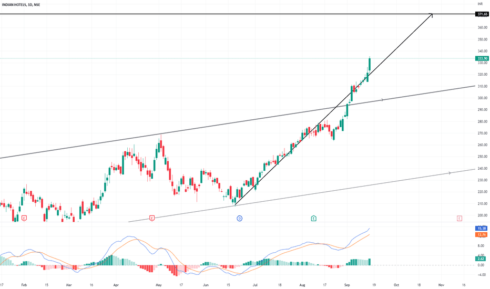The width and height of the screenshot is (490, 289).
Task: Click the 340.00 price axis label
Action: click(483, 51)
